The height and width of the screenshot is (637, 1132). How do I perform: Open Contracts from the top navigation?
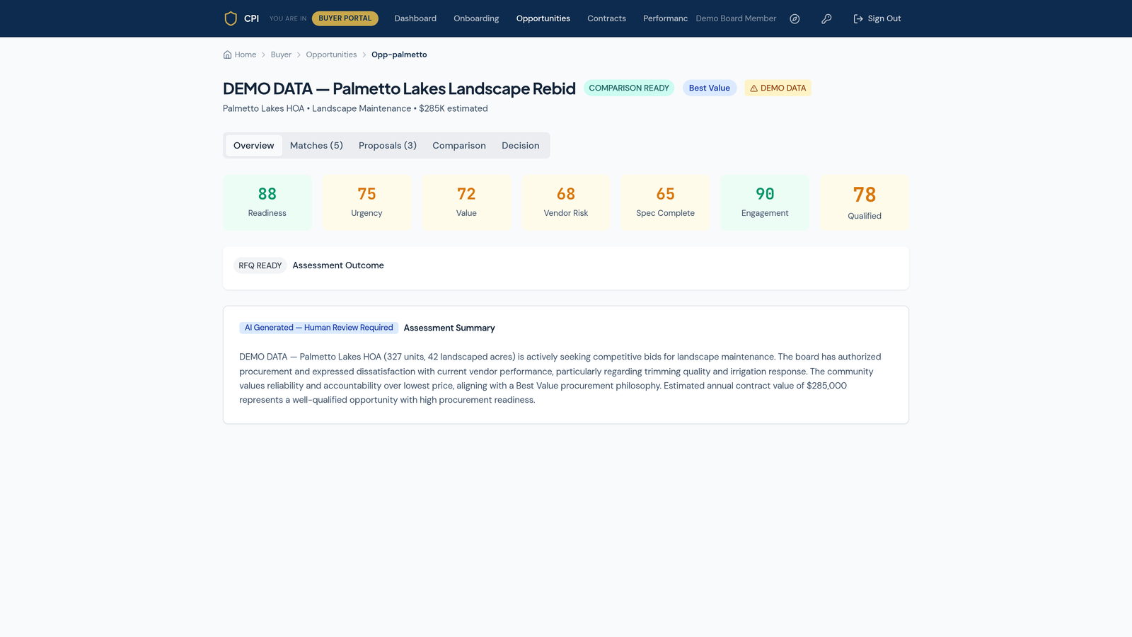606,18
